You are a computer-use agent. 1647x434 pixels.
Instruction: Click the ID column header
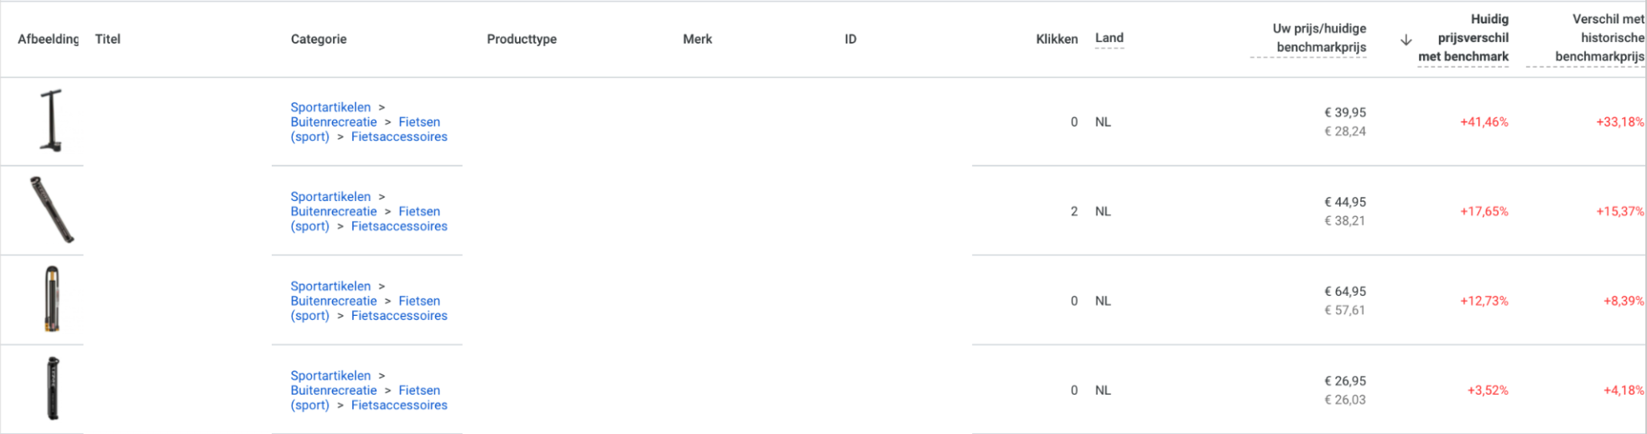[850, 39]
